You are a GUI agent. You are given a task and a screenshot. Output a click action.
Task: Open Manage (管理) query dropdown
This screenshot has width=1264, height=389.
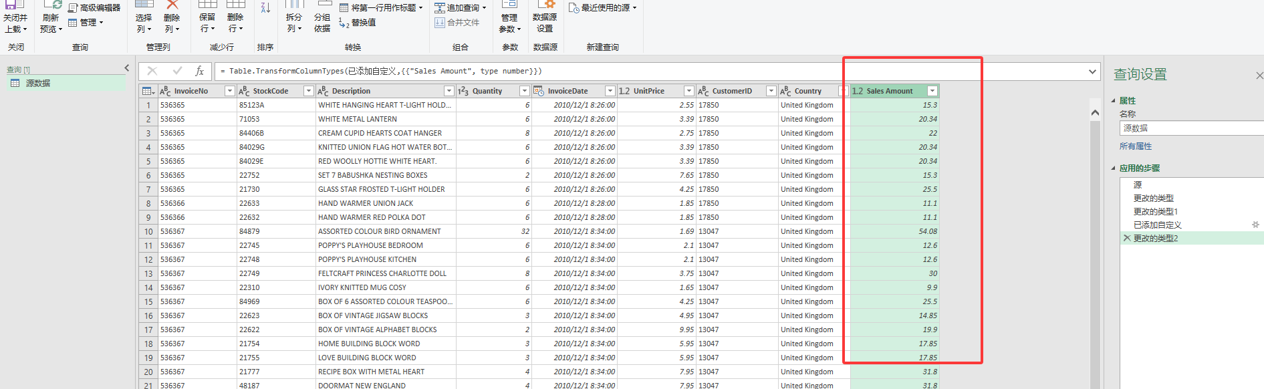[86, 23]
